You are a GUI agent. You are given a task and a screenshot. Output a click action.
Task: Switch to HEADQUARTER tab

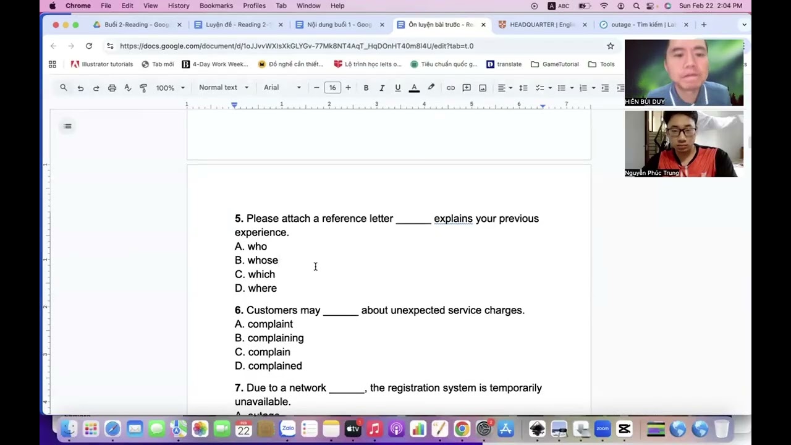(x=542, y=25)
